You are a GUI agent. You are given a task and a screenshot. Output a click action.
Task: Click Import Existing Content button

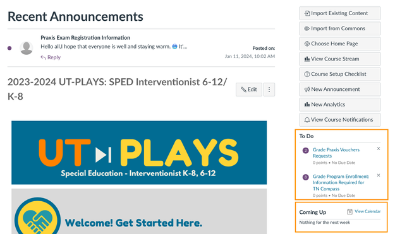(x=339, y=13)
